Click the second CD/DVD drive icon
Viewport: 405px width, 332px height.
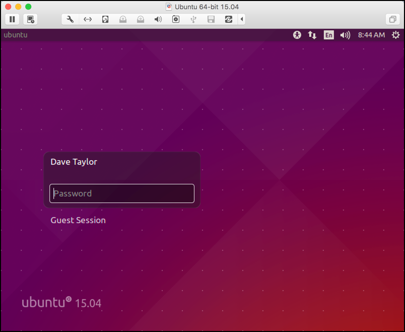point(140,19)
